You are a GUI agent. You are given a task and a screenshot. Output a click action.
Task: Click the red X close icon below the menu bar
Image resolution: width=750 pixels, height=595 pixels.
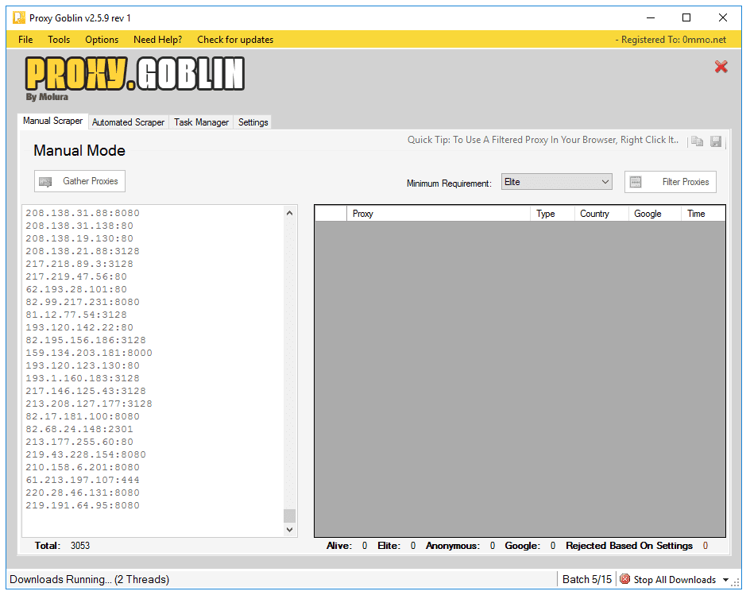[721, 67]
